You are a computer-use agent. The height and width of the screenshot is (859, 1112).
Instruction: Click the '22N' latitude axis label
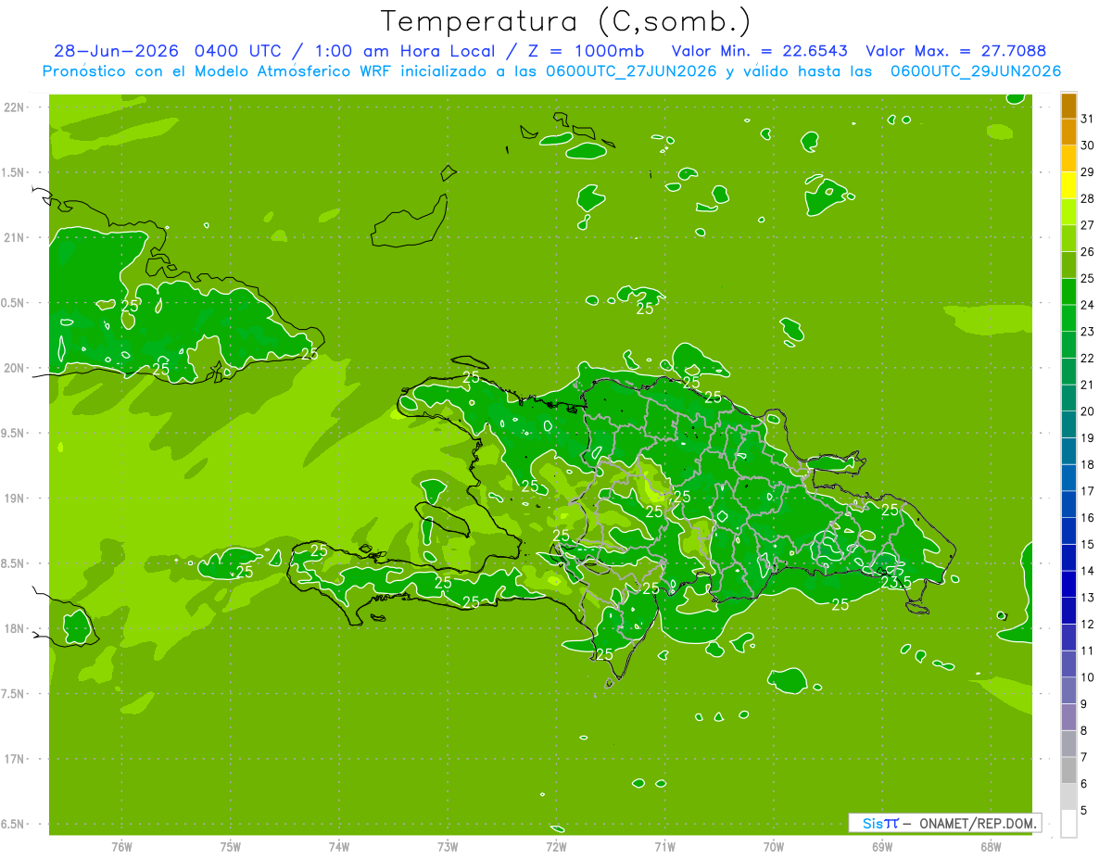(x=15, y=107)
